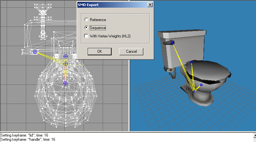Click the blue joint on the 3D flush handle
Viewport: 256px width, 142px height.
[172, 43]
